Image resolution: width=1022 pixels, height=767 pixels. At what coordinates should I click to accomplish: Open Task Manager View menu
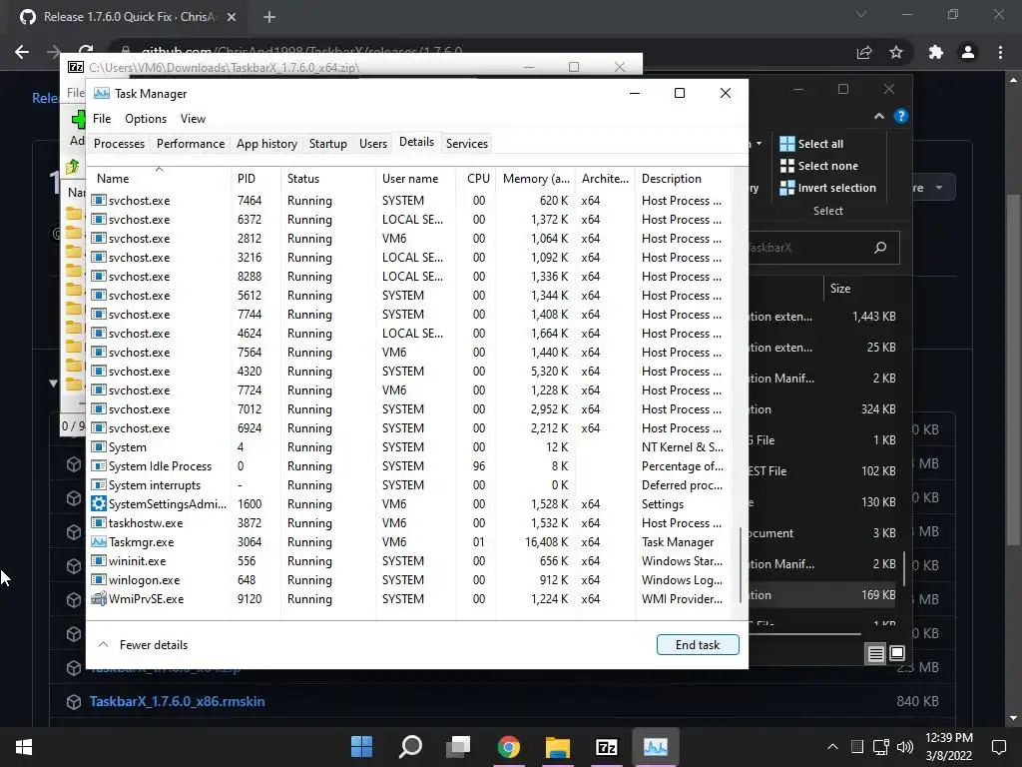coord(193,119)
